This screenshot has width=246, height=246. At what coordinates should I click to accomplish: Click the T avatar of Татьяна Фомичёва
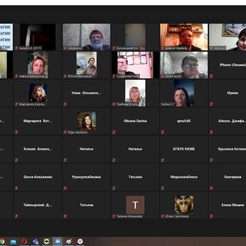pyautogui.click(x=135, y=205)
